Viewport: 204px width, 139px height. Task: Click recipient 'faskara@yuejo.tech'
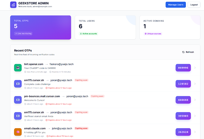click(x=61, y=64)
